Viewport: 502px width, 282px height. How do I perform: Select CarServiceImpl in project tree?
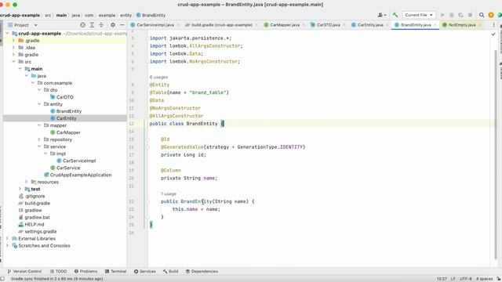79,161
